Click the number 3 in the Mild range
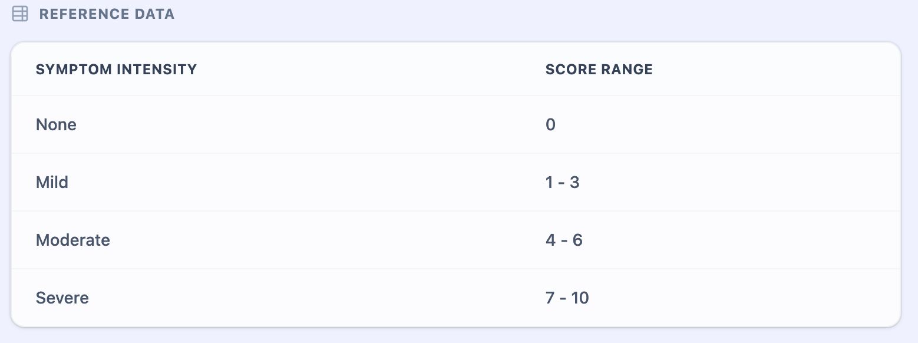Screen dimensions: 918x343 tap(574, 183)
